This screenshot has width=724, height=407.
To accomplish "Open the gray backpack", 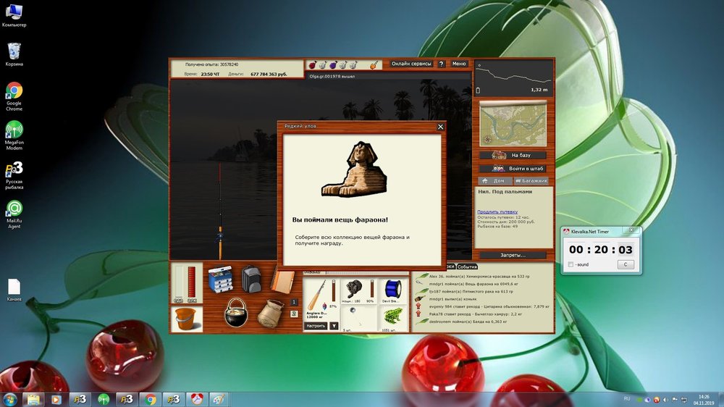I will point(251,278).
